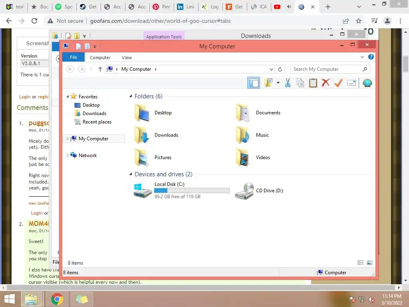
Task: Switch to large icons view in status bar
Action: (369, 263)
